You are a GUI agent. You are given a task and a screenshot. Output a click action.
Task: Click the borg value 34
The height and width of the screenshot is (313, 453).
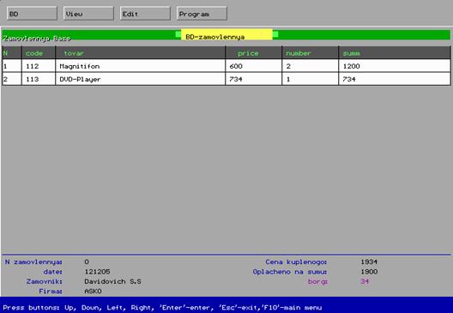coord(365,281)
